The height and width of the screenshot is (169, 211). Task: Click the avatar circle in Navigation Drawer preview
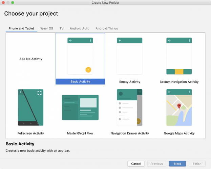click(121, 94)
